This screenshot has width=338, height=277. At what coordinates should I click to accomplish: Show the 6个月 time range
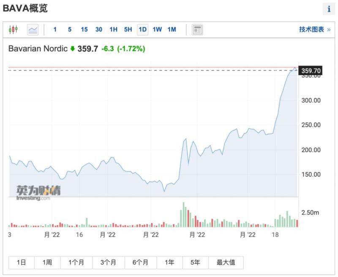[141, 263]
